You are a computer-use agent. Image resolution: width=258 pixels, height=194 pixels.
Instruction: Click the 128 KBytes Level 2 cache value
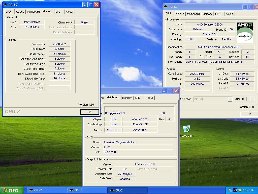coord(242,84)
